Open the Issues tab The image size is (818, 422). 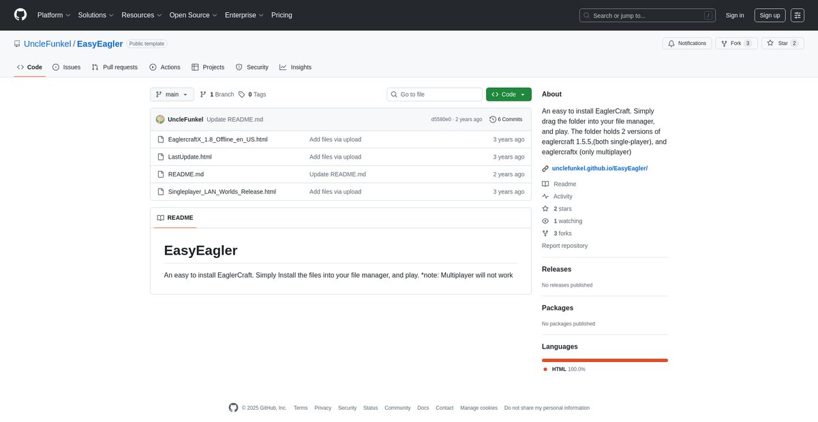66,67
